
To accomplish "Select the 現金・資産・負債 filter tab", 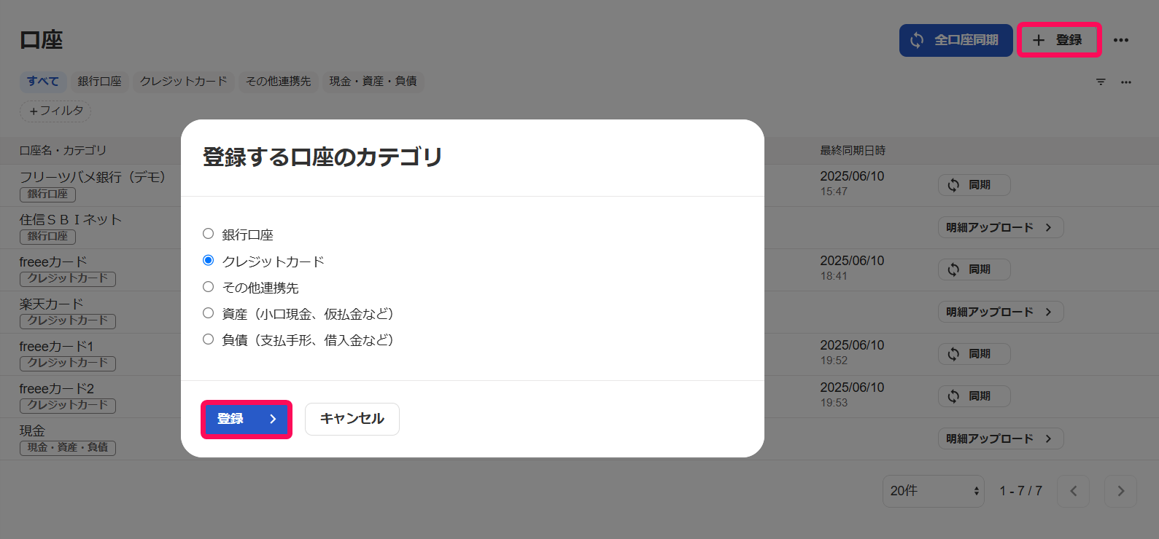I will 373,82.
